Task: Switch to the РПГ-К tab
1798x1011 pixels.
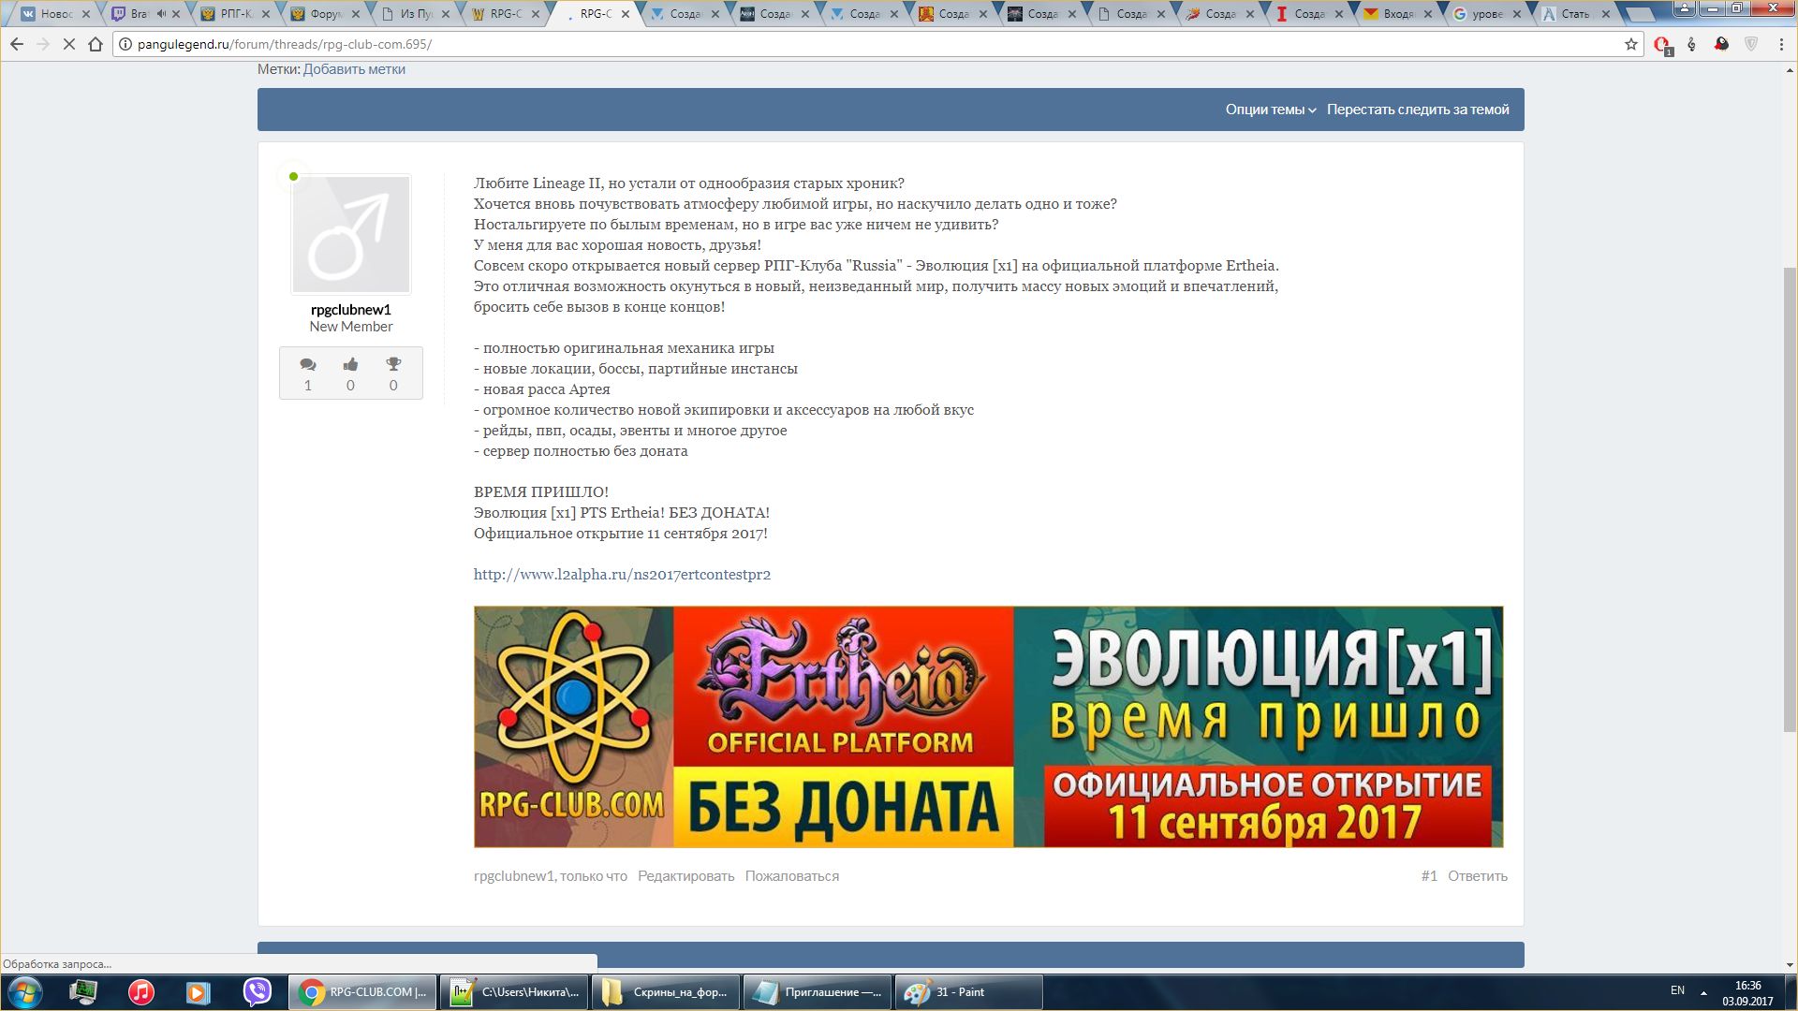Action: (234, 14)
